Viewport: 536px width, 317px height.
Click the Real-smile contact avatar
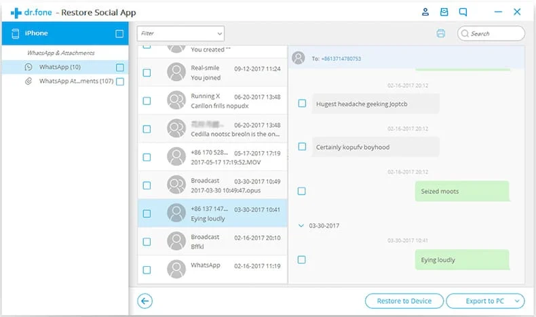click(176, 72)
